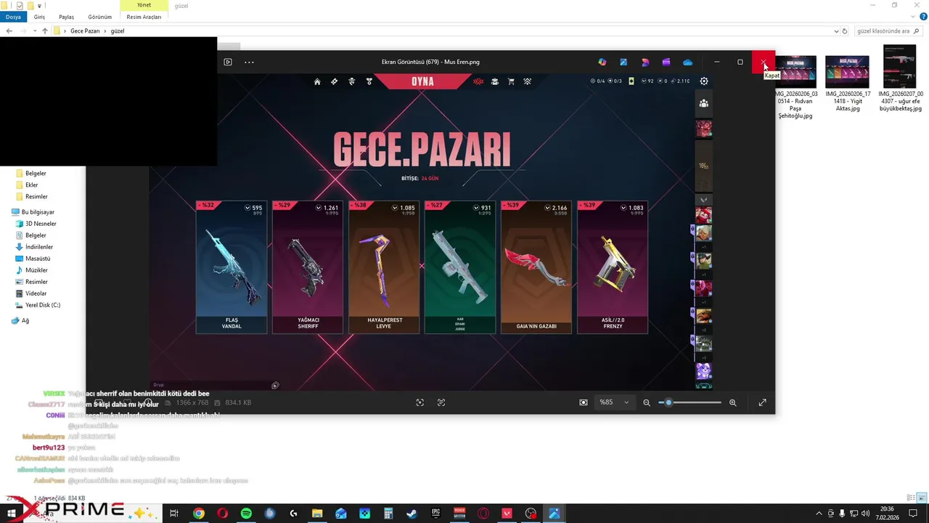Open İndirilenler in the navigation pane
Screen dimensions: 929x523
pyautogui.click(x=38, y=247)
